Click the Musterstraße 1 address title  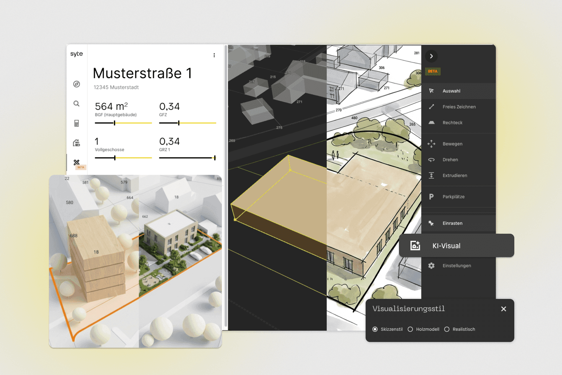coord(142,73)
